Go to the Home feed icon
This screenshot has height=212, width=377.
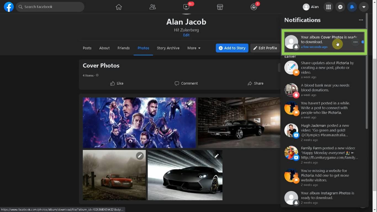[x=119, y=7]
